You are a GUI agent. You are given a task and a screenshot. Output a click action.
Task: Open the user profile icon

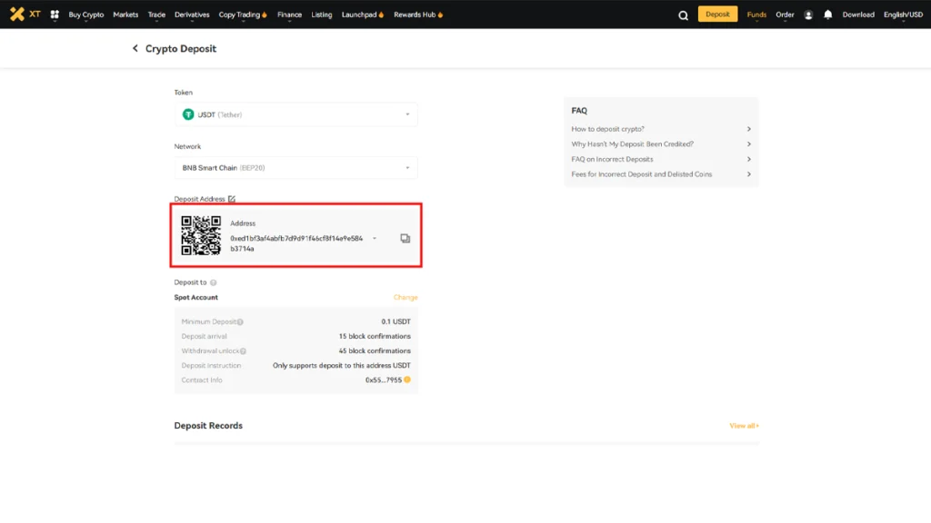pos(808,15)
